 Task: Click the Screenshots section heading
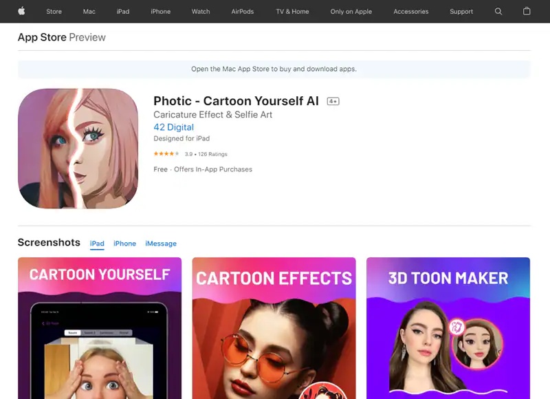pyautogui.click(x=49, y=242)
